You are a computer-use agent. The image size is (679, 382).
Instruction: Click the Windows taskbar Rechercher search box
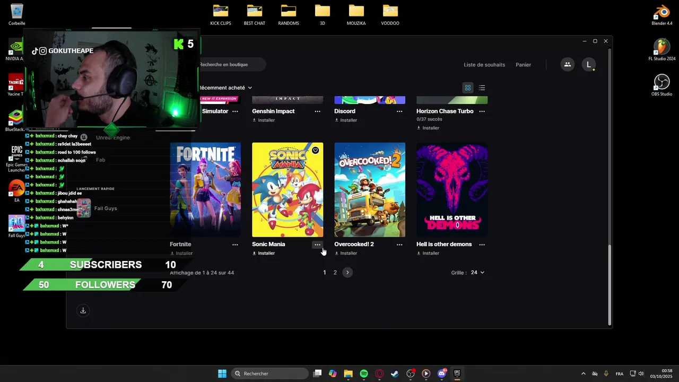[269, 374]
